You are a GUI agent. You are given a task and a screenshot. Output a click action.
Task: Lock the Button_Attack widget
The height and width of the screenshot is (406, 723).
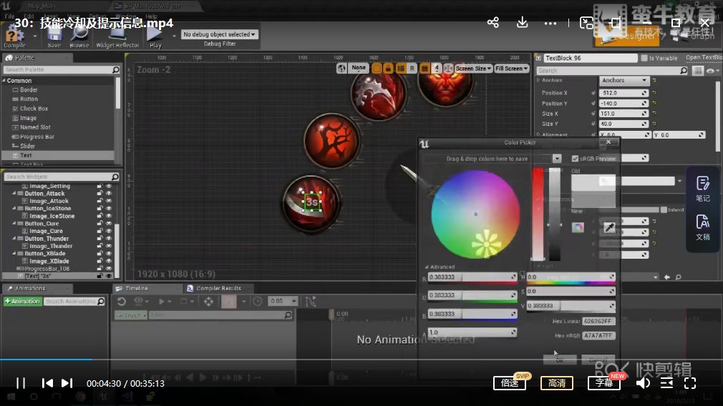coord(100,194)
